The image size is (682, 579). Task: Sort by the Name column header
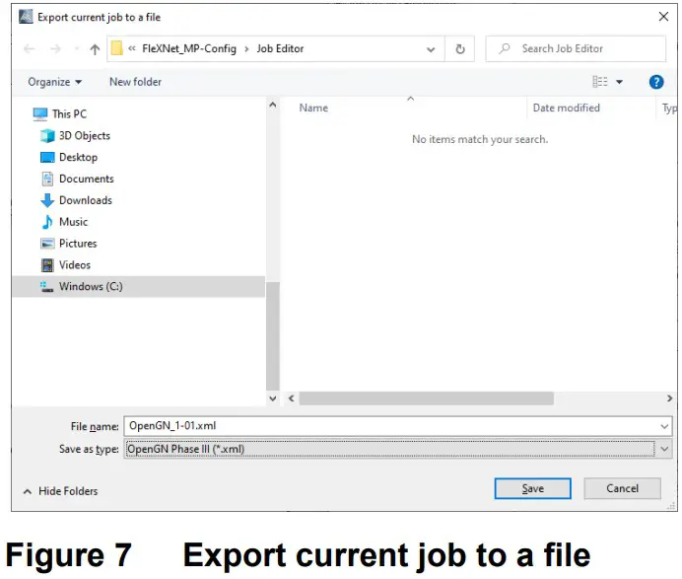coord(313,108)
